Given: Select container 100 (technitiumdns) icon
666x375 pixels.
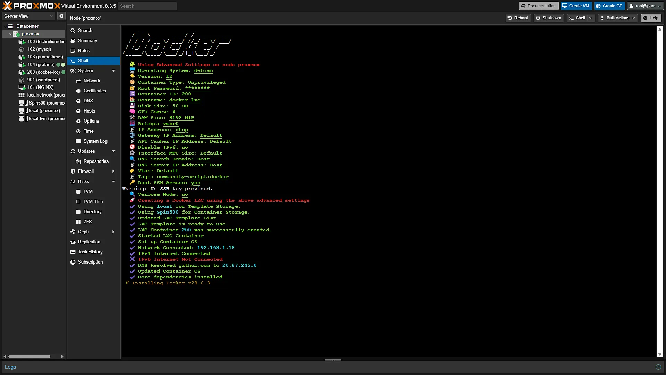Looking at the screenshot, I should [x=22, y=42].
